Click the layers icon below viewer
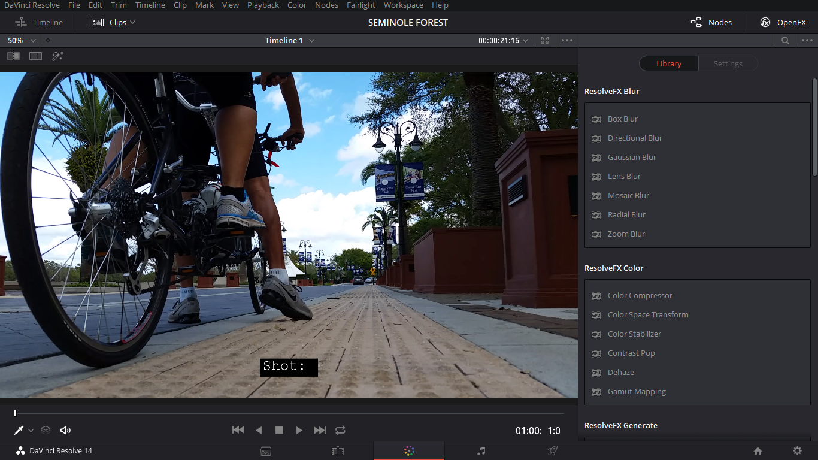Viewport: 818px width, 460px height. click(46, 430)
